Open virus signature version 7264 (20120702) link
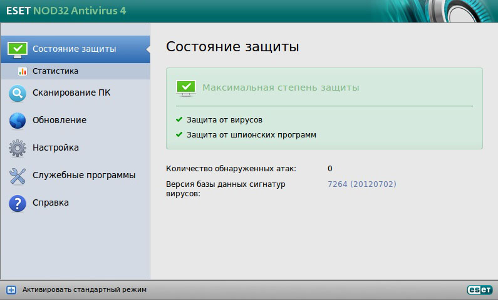The width and height of the screenshot is (498, 300). point(361,184)
